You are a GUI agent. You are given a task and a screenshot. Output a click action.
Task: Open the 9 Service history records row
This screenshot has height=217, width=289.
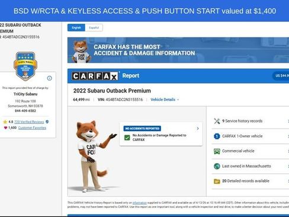click(x=251, y=121)
